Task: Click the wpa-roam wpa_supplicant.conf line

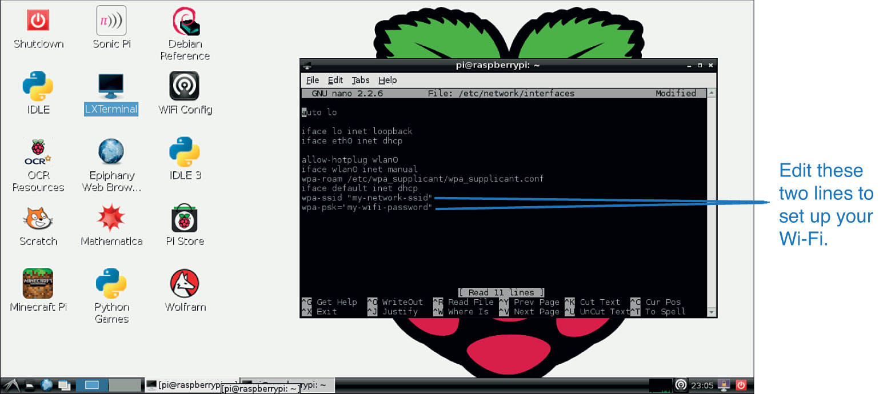Action: [422, 179]
